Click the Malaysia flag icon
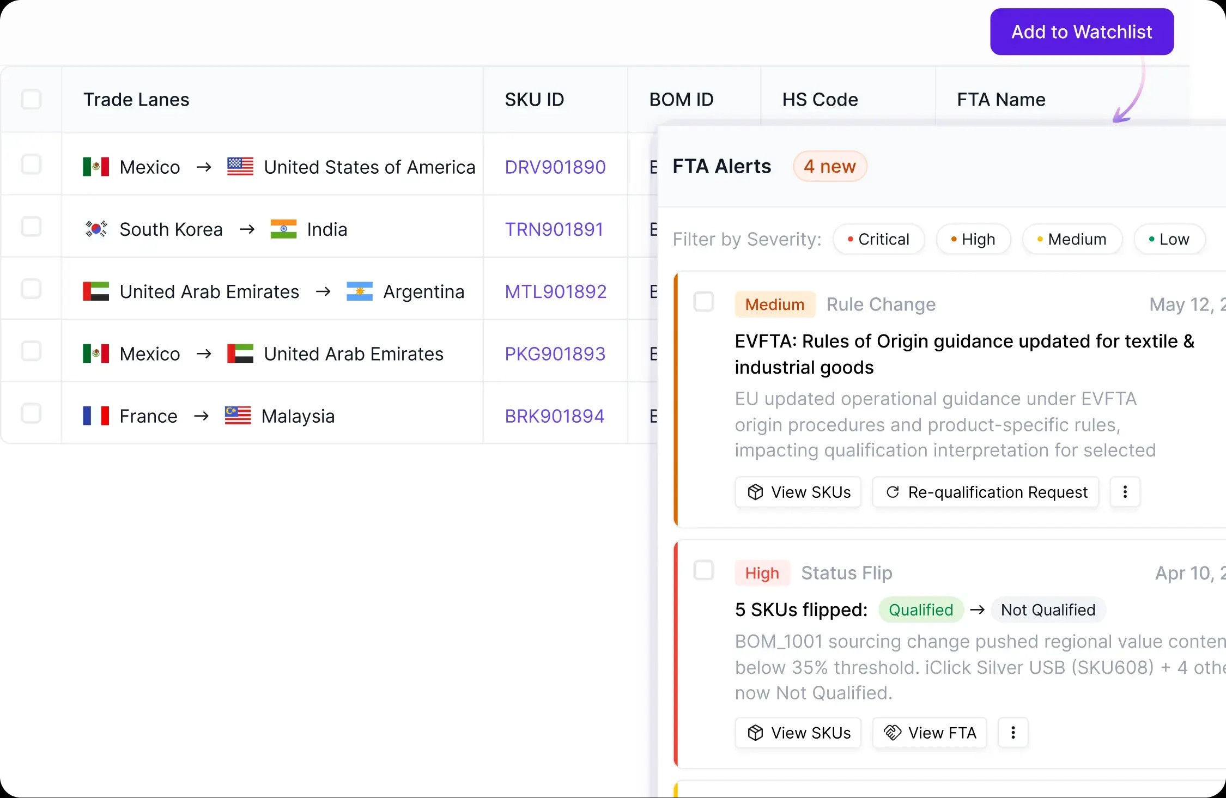Screen dimensions: 1226x798 (238, 416)
